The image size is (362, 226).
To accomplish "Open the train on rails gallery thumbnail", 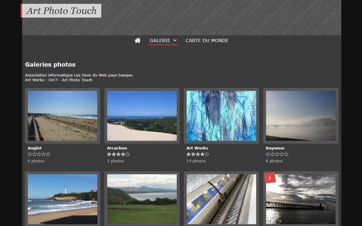I will pyautogui.click(x=221, y=199).
